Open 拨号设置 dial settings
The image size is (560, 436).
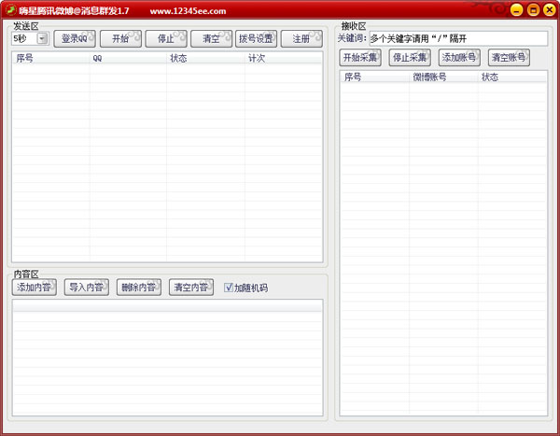(x=256, y=39)
